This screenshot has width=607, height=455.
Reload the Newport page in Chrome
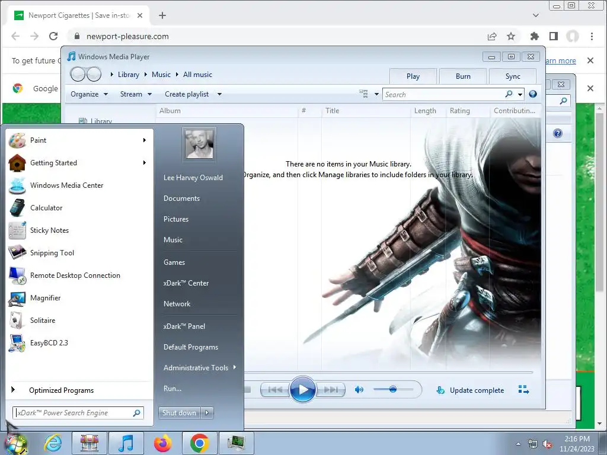(53, 36)
